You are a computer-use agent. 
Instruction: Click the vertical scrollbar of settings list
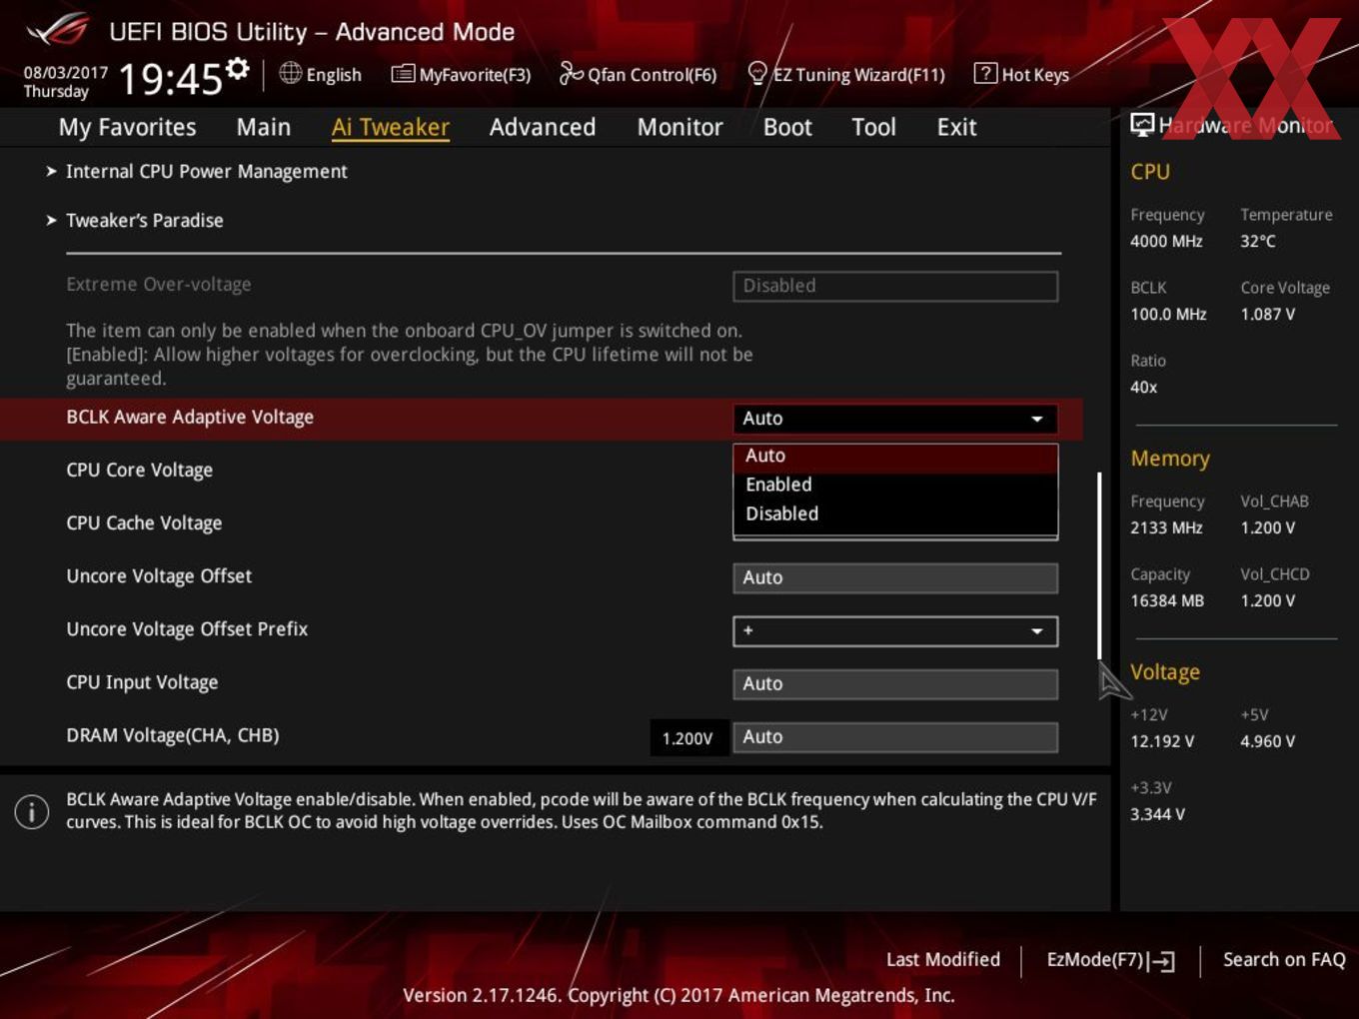(x=1099, y=564)
